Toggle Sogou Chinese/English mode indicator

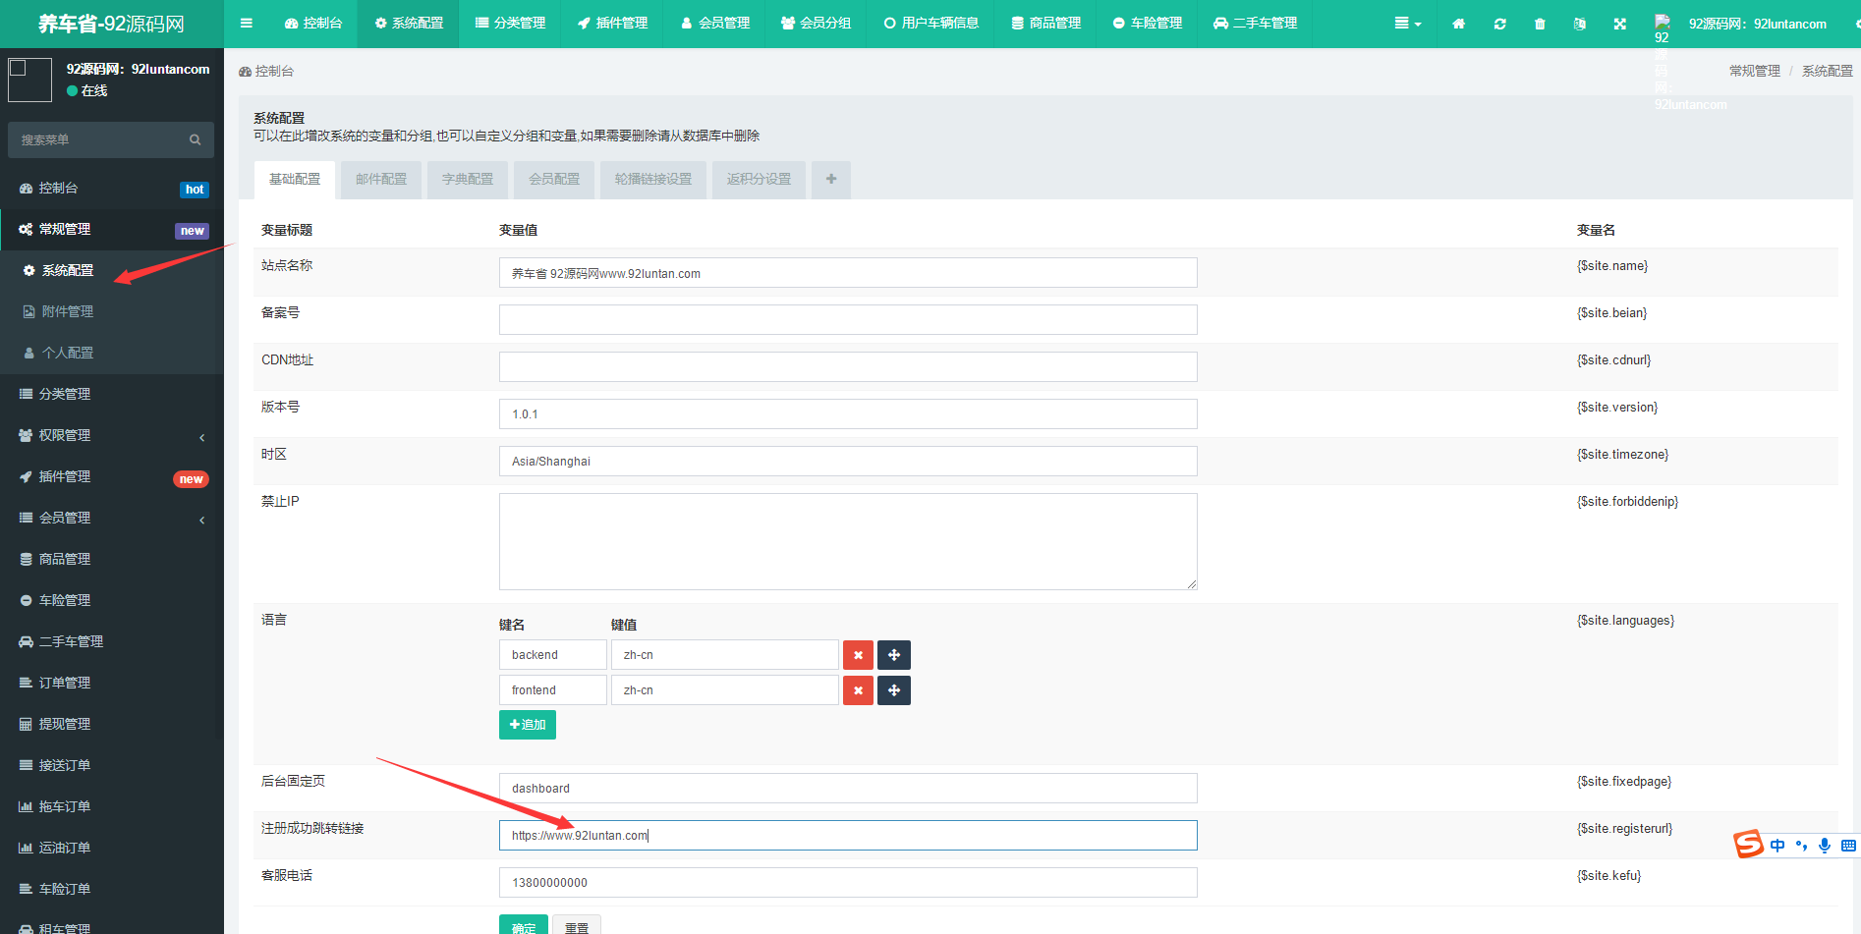click(1777, 846)
